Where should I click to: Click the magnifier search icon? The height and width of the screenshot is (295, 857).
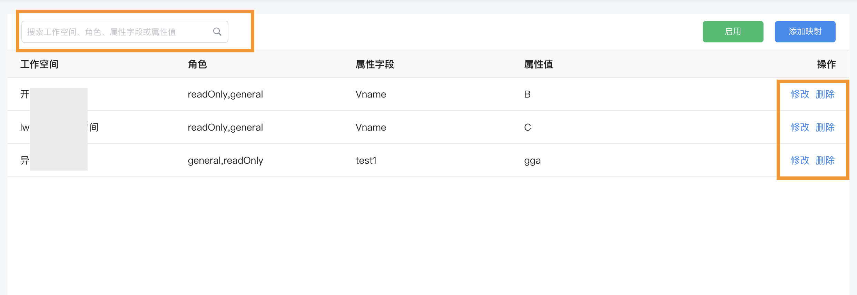point(217,32)
